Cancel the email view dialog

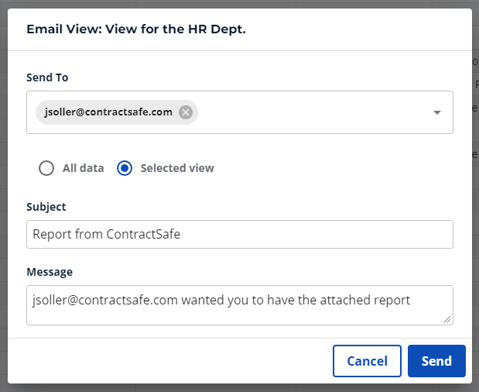click(367, 361)
